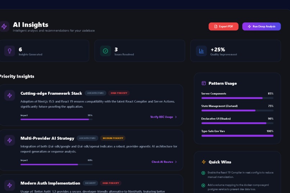
Task: Click the ARCHITECTURE tag on Multi-Provider AI Strategy
Action: pyautogui.click(x=87, y=138)
